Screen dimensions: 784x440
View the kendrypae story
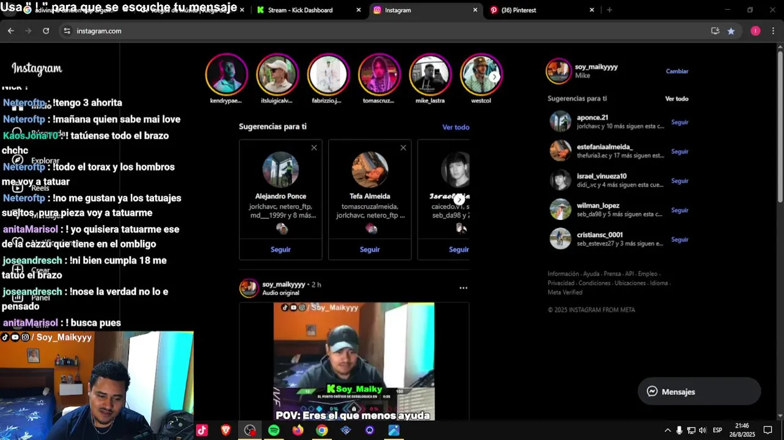click(x=226, y=75)
